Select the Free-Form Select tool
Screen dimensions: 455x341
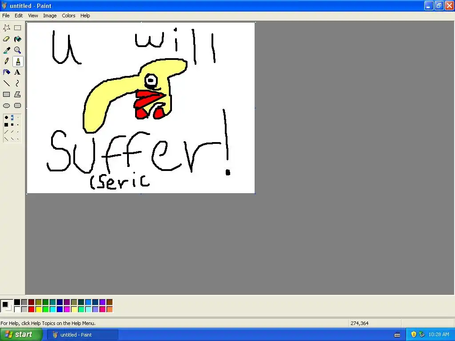coord(6,28)
